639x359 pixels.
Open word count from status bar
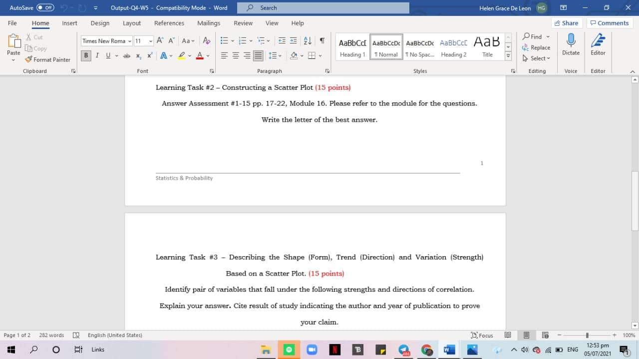[x=51, y=335]
